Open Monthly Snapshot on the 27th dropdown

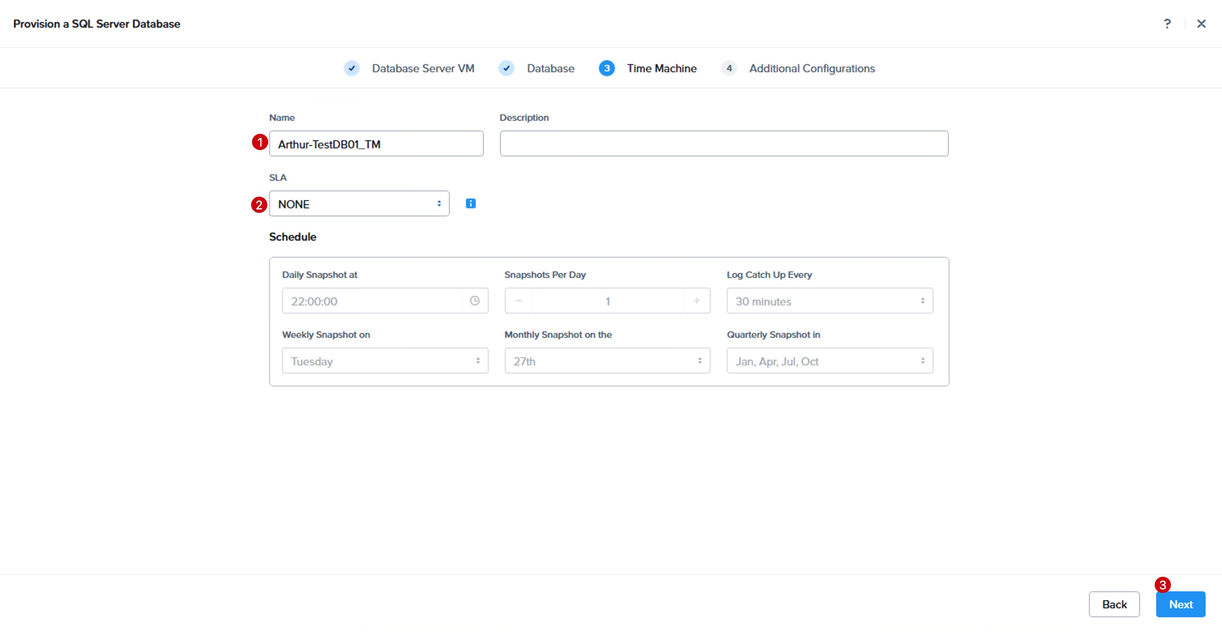point(607,361)
